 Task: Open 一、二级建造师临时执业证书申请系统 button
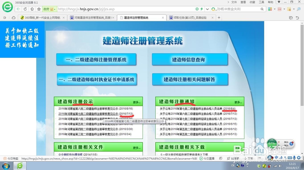click(97, 80)
